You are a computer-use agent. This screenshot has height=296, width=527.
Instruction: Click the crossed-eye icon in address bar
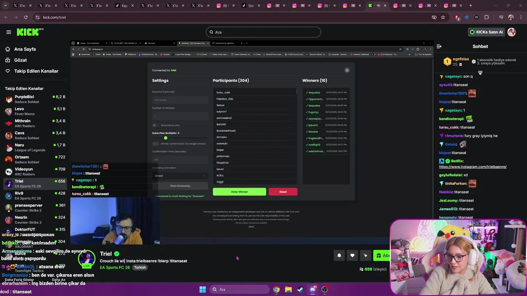(x=434, y=17)
